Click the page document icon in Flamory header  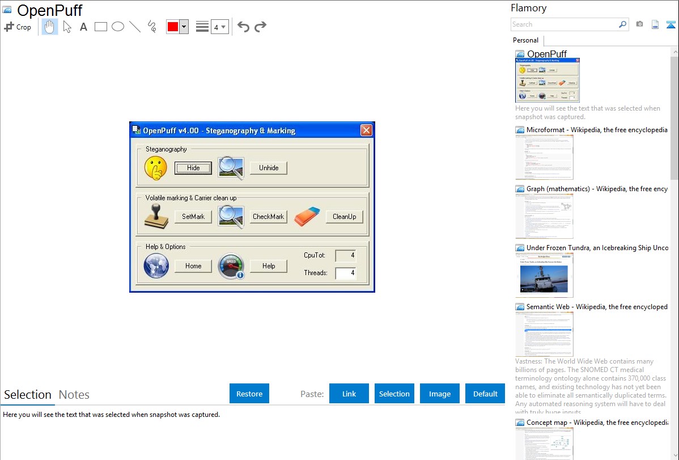pos(655,24)
